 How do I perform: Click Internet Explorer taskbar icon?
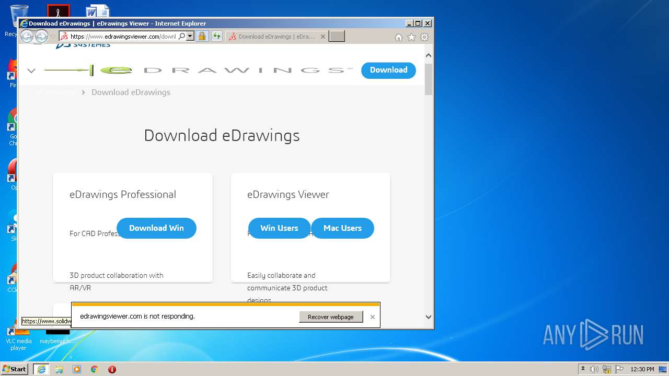coord(41,369)
